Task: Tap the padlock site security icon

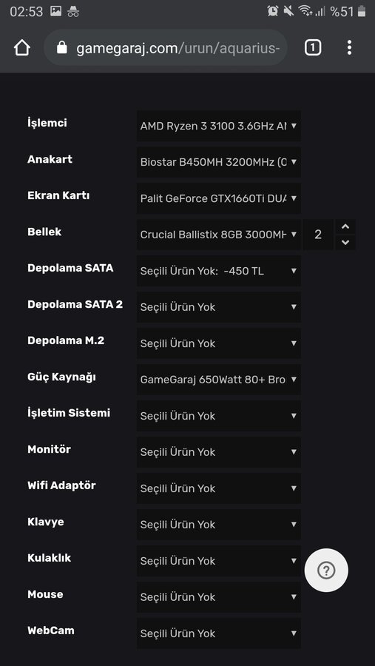Action: (x=62, y=47)
